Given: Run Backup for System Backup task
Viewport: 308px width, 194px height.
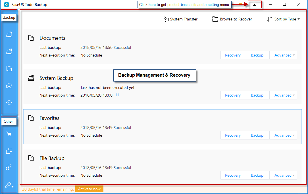Looking at the screenshot, I should click(x=257, y=95).
